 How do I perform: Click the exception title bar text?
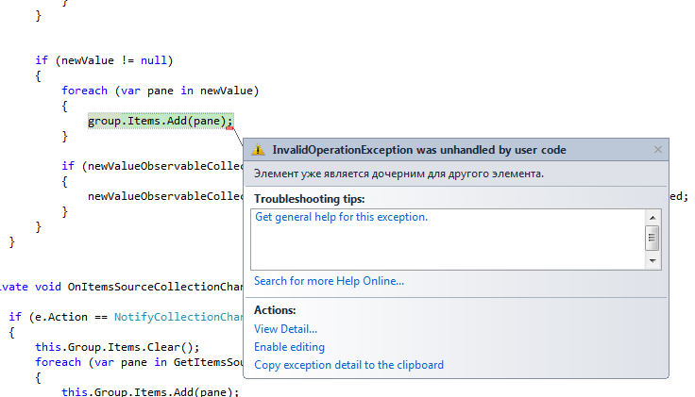(x=419, y=150)
